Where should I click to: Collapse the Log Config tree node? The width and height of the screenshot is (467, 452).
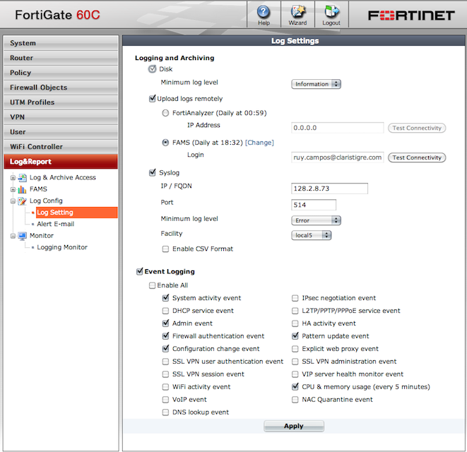point(13,201)
